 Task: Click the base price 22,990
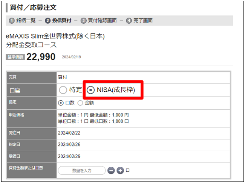(41, 57)
